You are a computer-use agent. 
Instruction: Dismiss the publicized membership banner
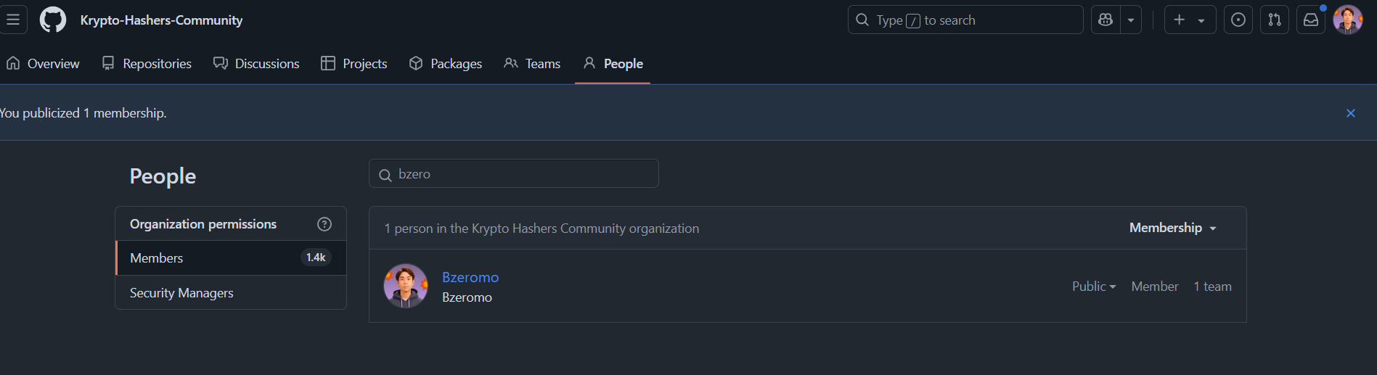[1351, 113]
